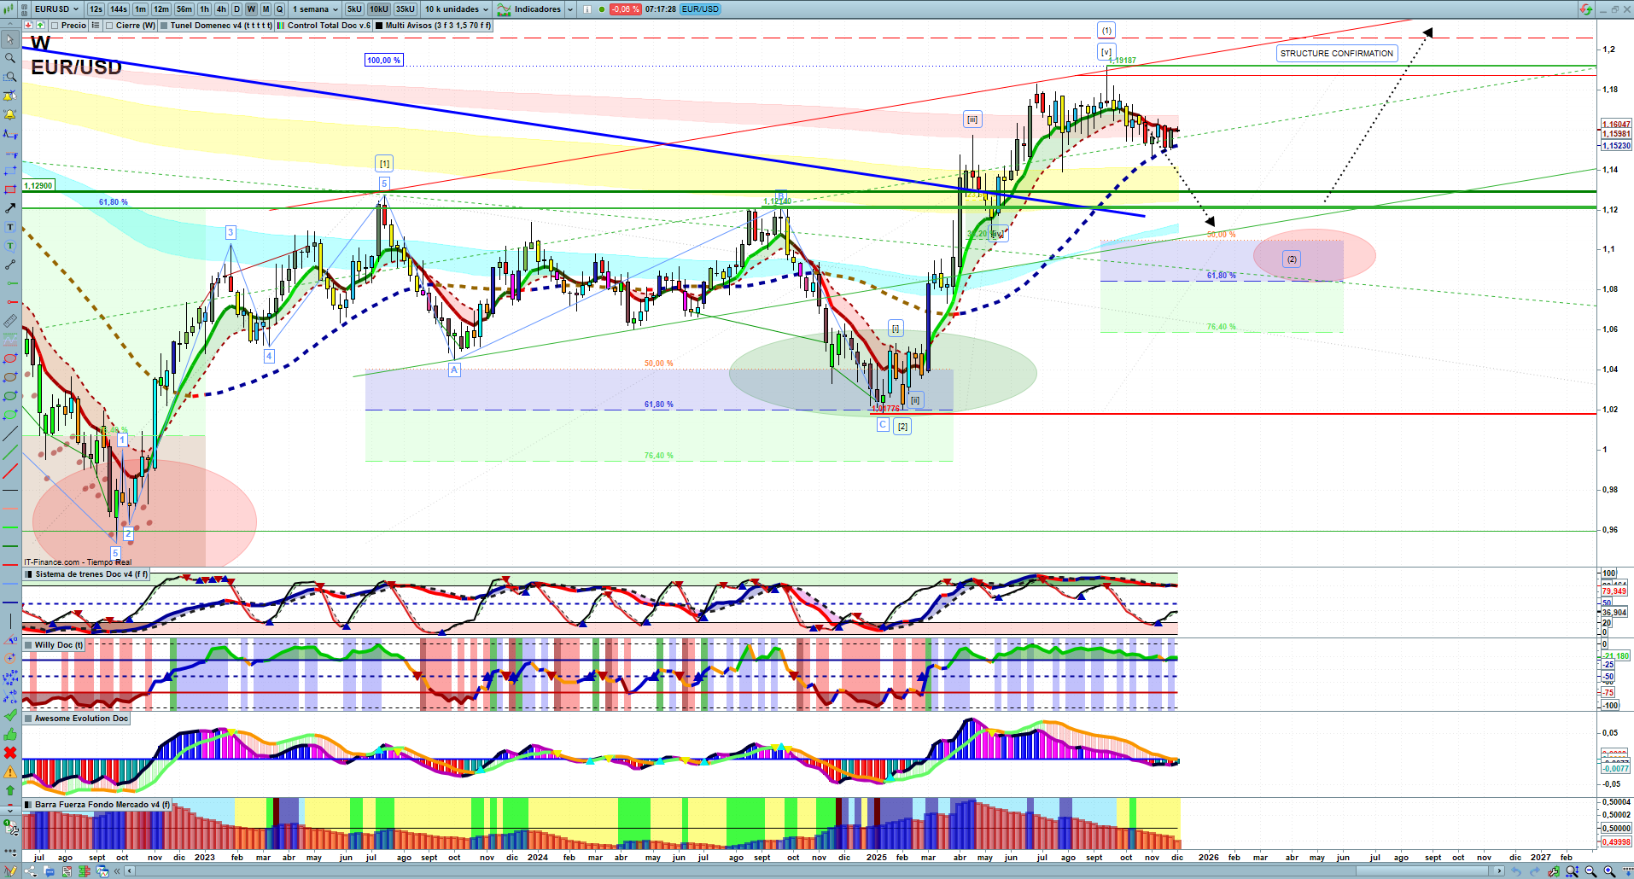Switch to 1h timeframe
1634x879 pixels.
[204, 9]
